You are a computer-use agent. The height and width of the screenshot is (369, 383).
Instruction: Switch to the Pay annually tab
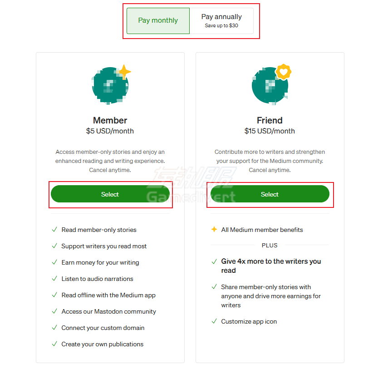tap(221, 20)
